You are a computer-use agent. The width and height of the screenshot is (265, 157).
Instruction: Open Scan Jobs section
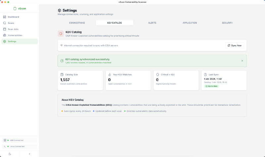coord(20,29)
